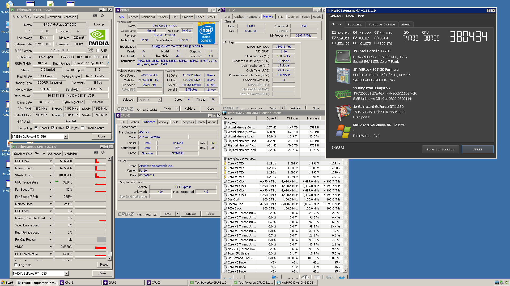
Task: Click Save to desktop in Aquamark
Action: pos(440,149)
